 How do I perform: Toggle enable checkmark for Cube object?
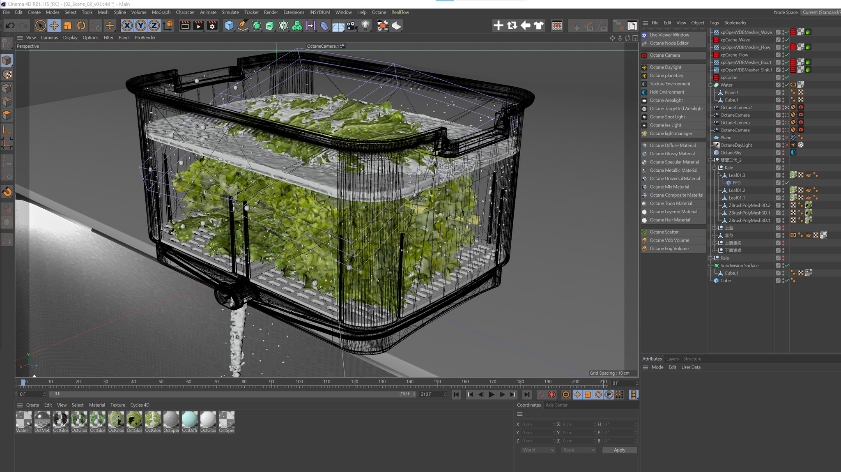(787, 281)
